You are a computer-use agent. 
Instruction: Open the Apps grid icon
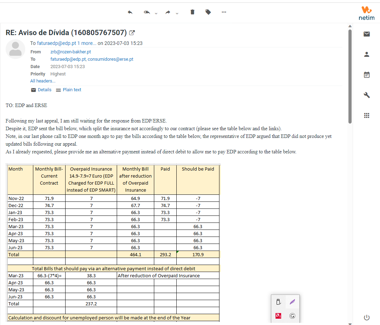367,115
